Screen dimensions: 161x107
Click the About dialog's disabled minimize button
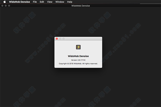[60, 39]
